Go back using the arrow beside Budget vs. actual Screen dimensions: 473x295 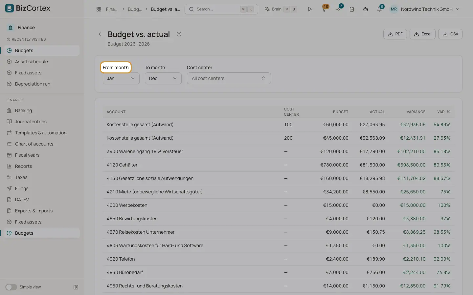[x=100, y=34]
